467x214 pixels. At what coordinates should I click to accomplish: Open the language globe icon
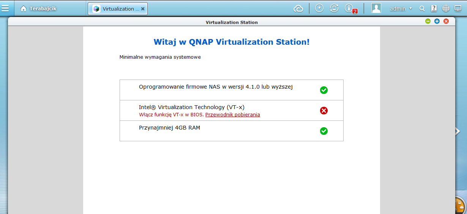tap(446, 8)
